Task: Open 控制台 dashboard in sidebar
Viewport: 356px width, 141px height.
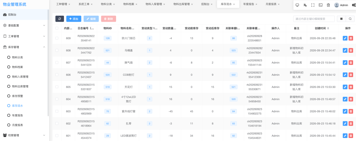Action: [24, 15]
